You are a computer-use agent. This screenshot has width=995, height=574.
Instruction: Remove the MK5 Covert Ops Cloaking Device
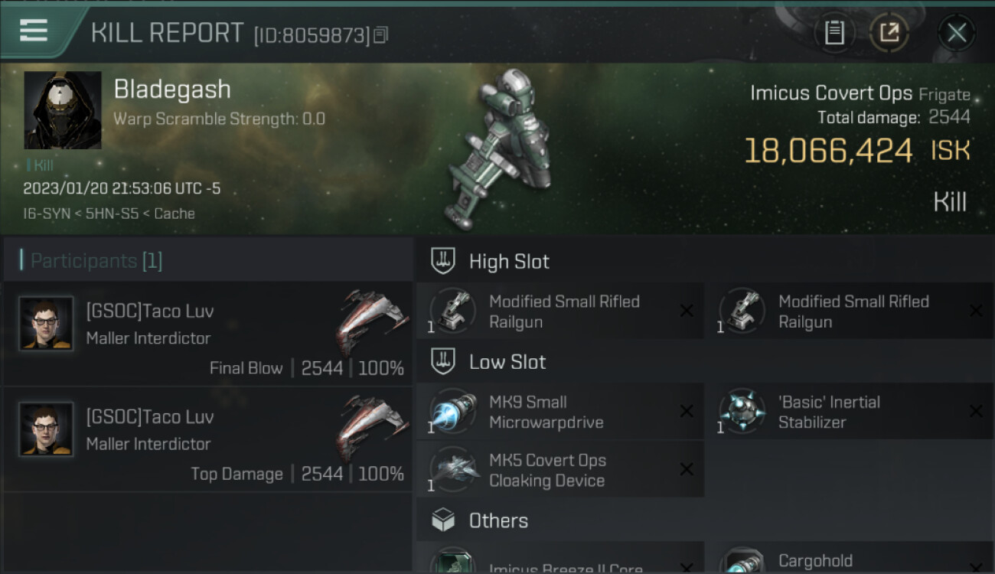(687, 470)
